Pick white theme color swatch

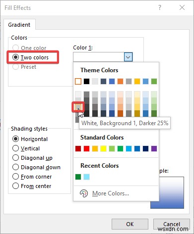[x=78, y=81]
